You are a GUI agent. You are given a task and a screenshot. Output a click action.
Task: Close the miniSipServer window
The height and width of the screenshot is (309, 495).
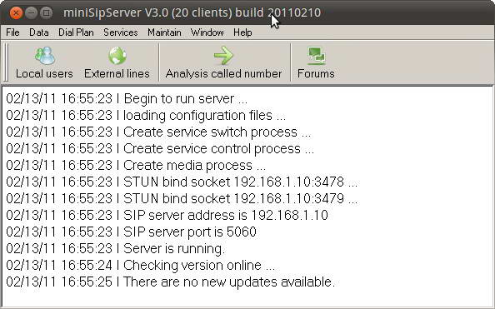(16, 13)
